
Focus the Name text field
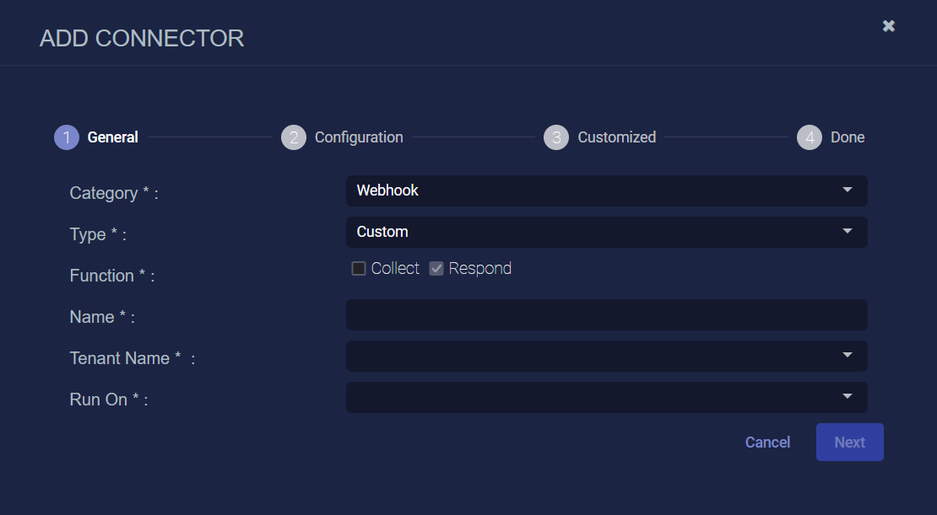tap(606, 314)
